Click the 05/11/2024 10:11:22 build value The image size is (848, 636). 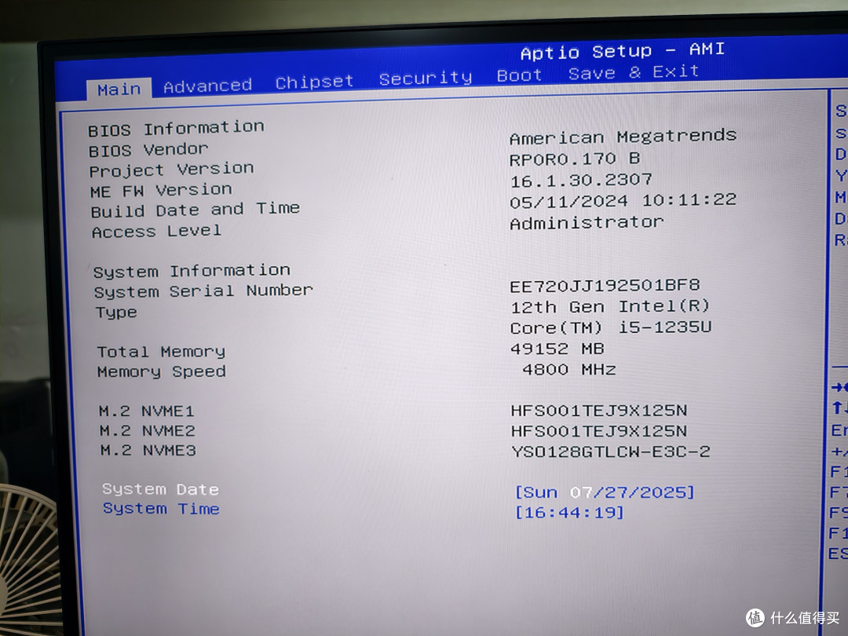(623, 201)
